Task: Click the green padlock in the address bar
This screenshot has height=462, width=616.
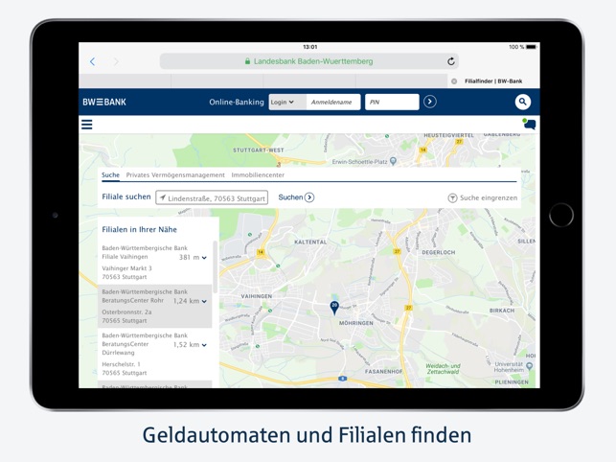Action: tap(247, 61)
